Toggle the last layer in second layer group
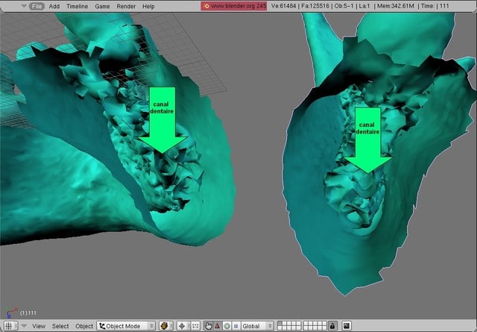Viewport: 477px width, 332px height. coord(325,328)
